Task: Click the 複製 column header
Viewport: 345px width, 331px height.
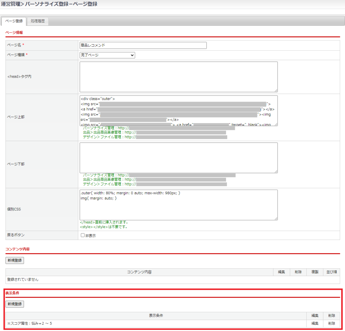Action: tap(315, 272)
